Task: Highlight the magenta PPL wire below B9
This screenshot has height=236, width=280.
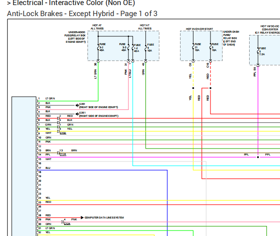Action: click(258, 110)
